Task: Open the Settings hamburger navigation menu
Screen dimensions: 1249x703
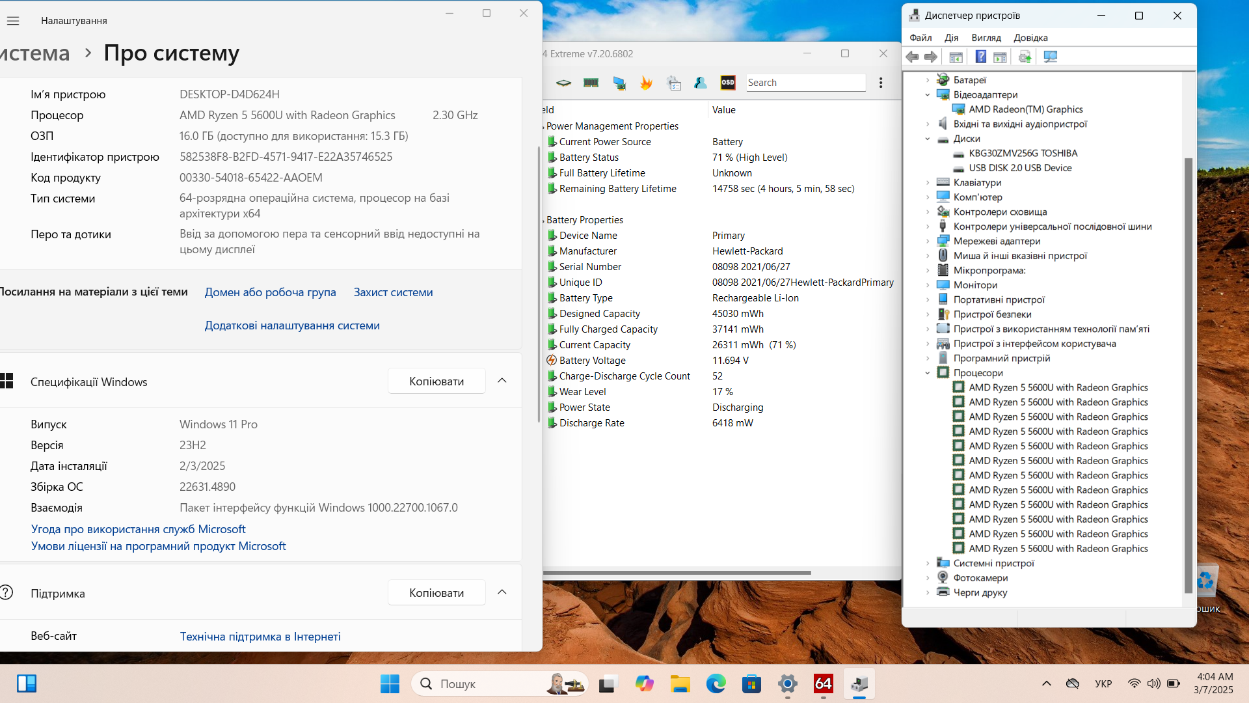Action: (x=13, y=21)
